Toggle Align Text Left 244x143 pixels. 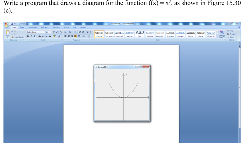[65, 36]
